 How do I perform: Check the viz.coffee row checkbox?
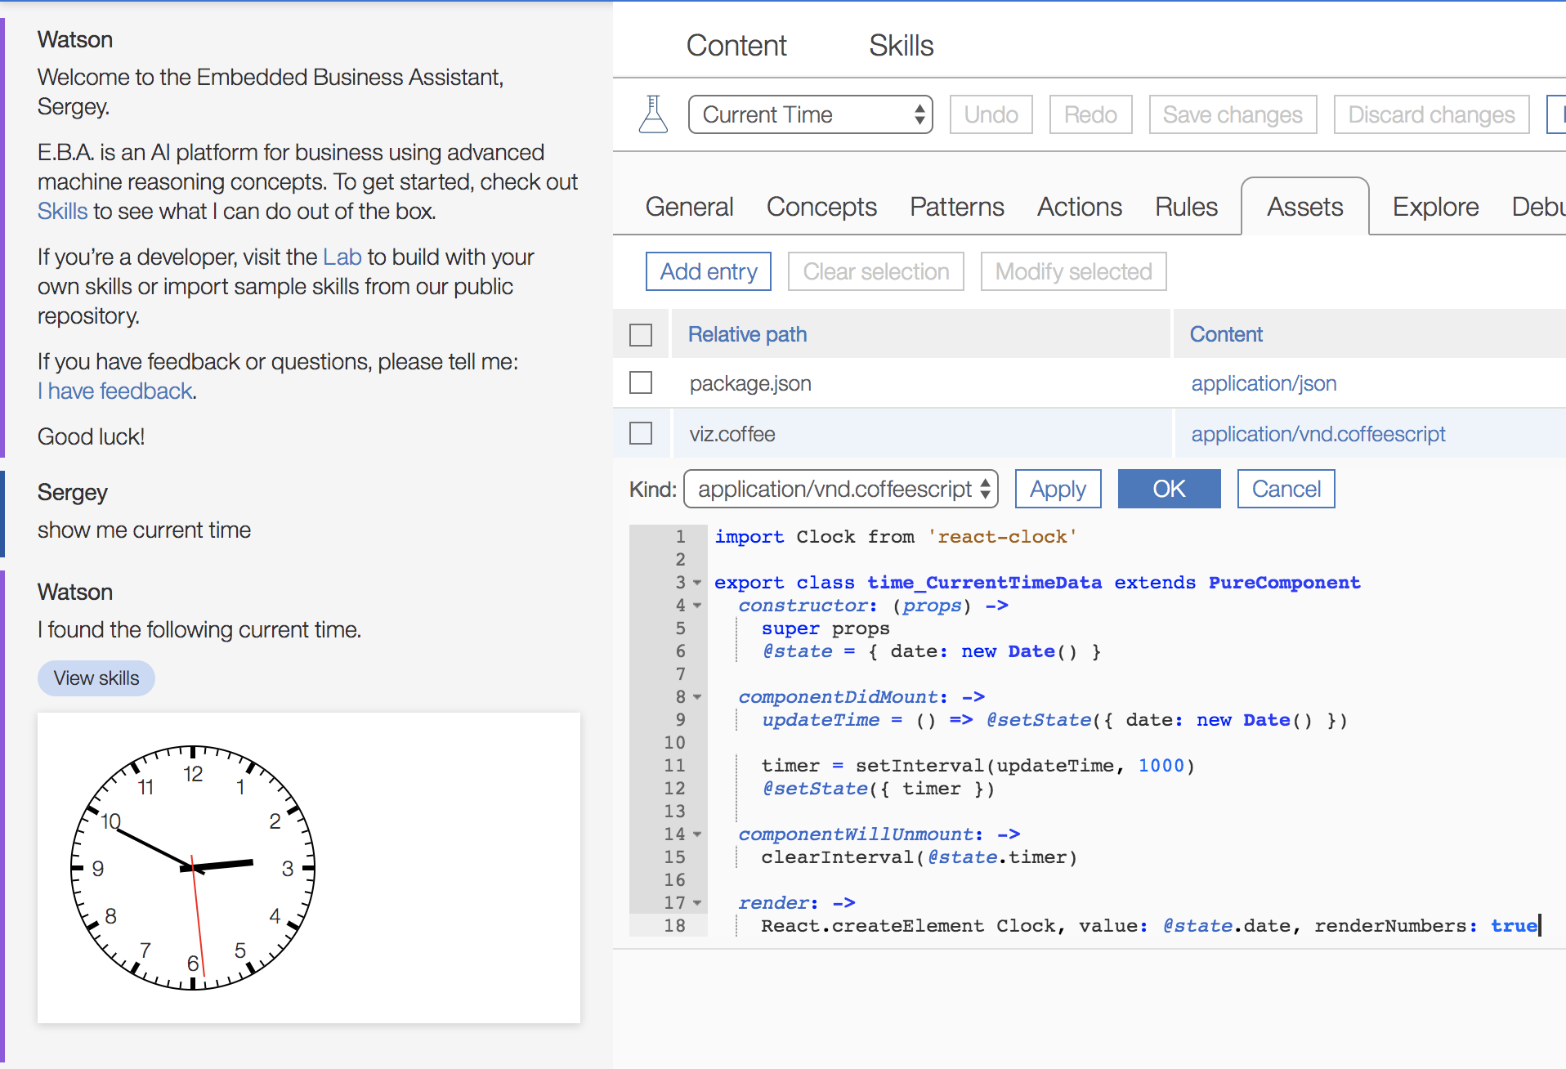point(641,433)
